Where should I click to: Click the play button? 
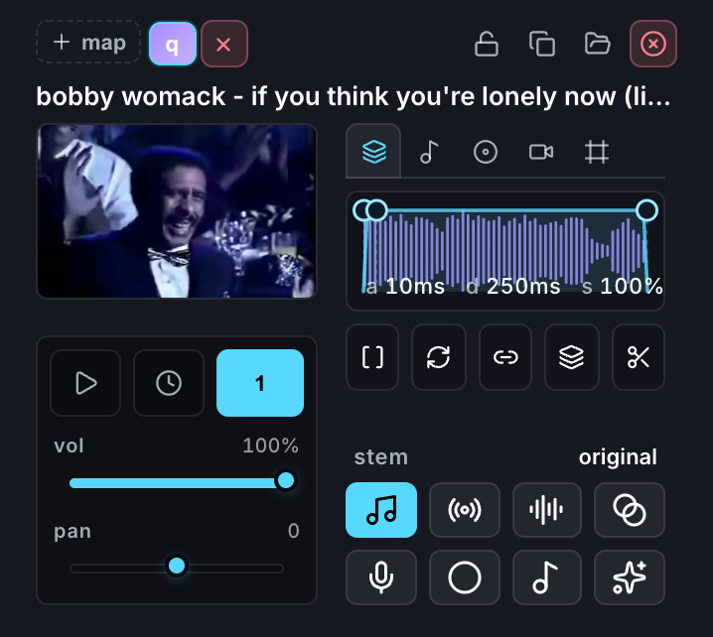[x=85, y=383]
